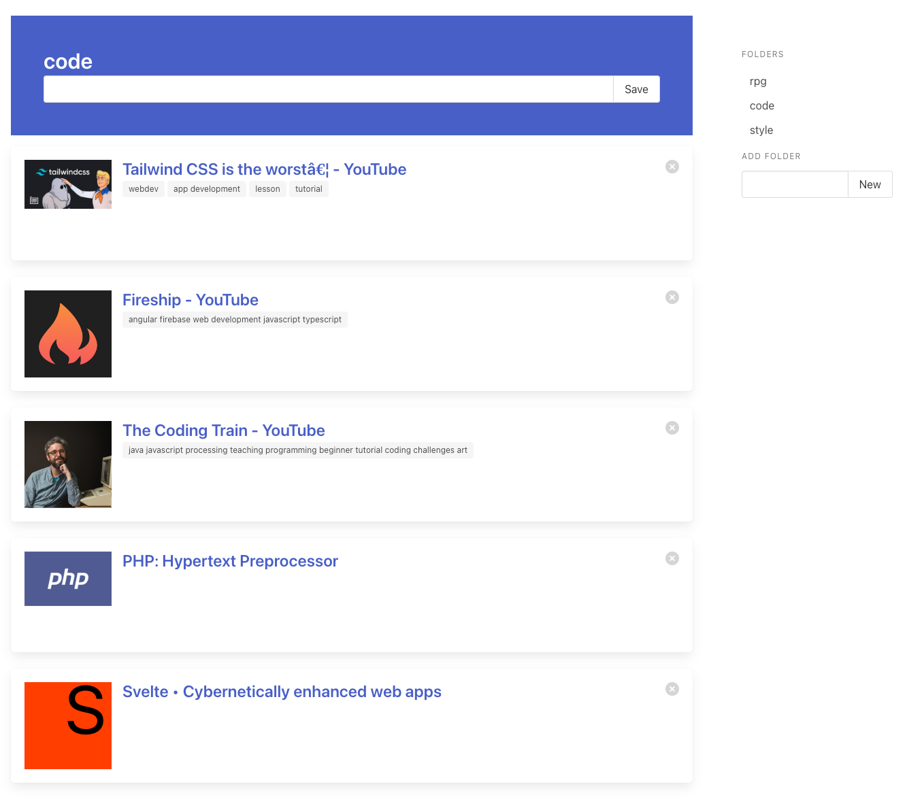Viewport: 907px width, 810px height.
Task: Focus the add folder name input
Action: click(795, 184)
